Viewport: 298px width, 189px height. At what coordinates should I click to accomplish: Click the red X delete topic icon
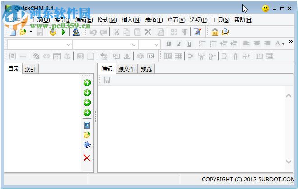tap(87, 158)
